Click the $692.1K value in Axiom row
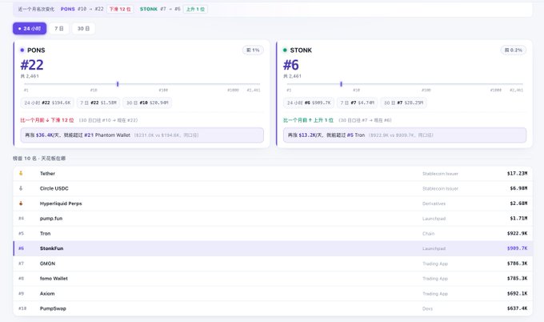544x322 pixels. (x=517, y=293)
